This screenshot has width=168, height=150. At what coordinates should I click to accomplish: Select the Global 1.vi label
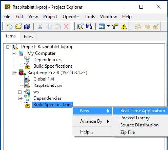point(44,79)
